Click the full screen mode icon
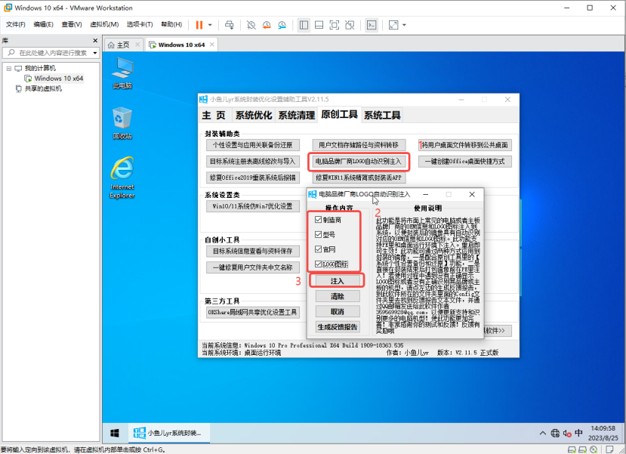Image resolution: width=626 pixels, height=454 pixels. 335,25
